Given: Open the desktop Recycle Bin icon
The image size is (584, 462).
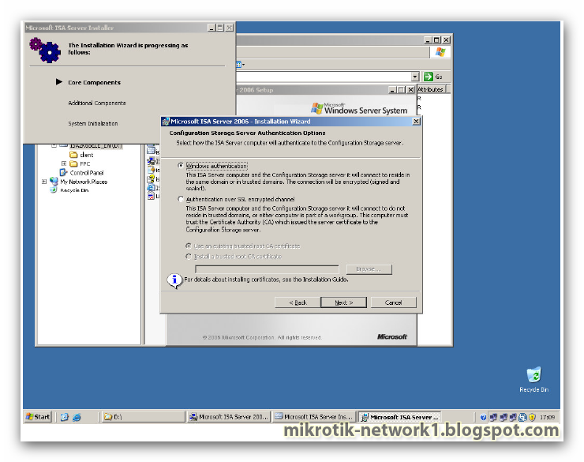Looking at the screenshot, I should [533, 380].
